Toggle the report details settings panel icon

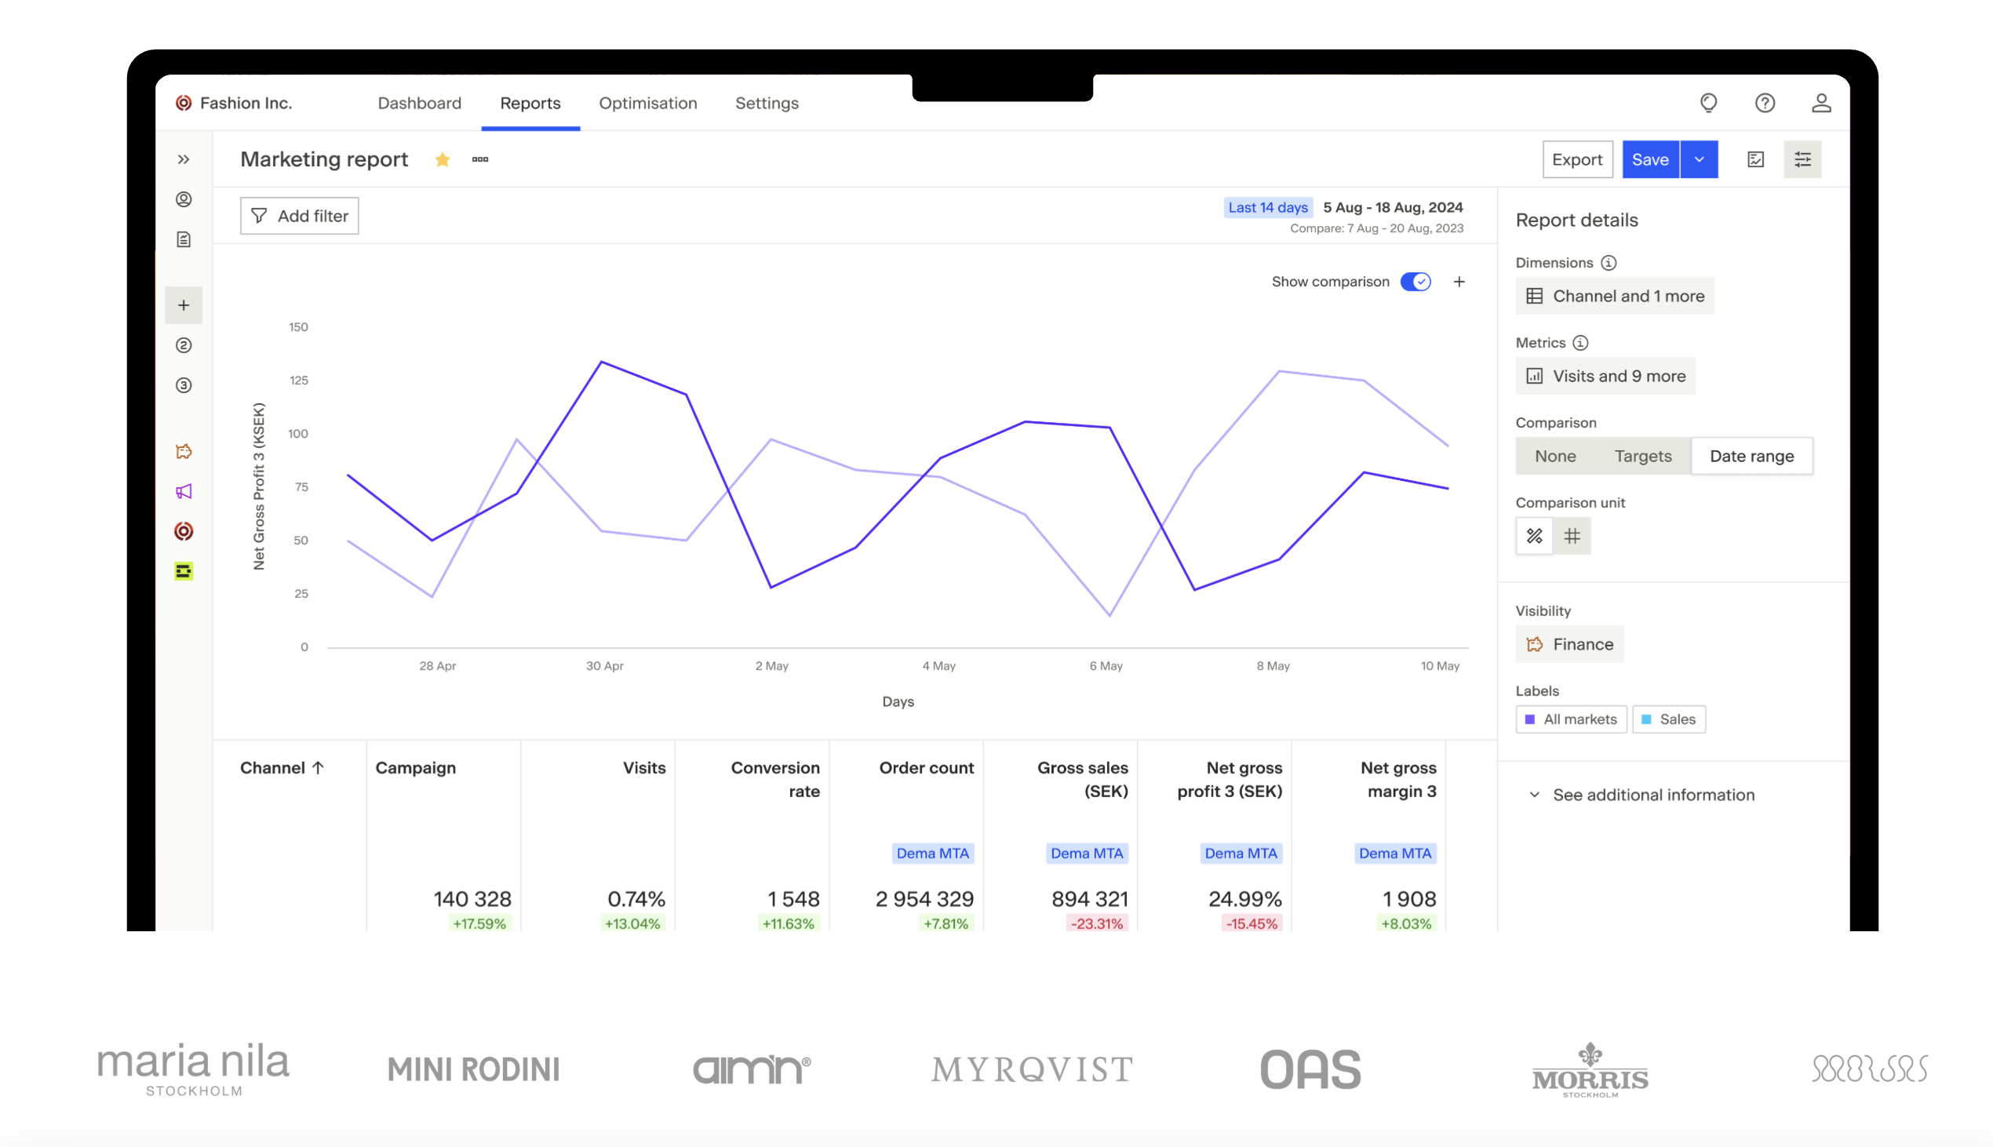[1802, 160]
